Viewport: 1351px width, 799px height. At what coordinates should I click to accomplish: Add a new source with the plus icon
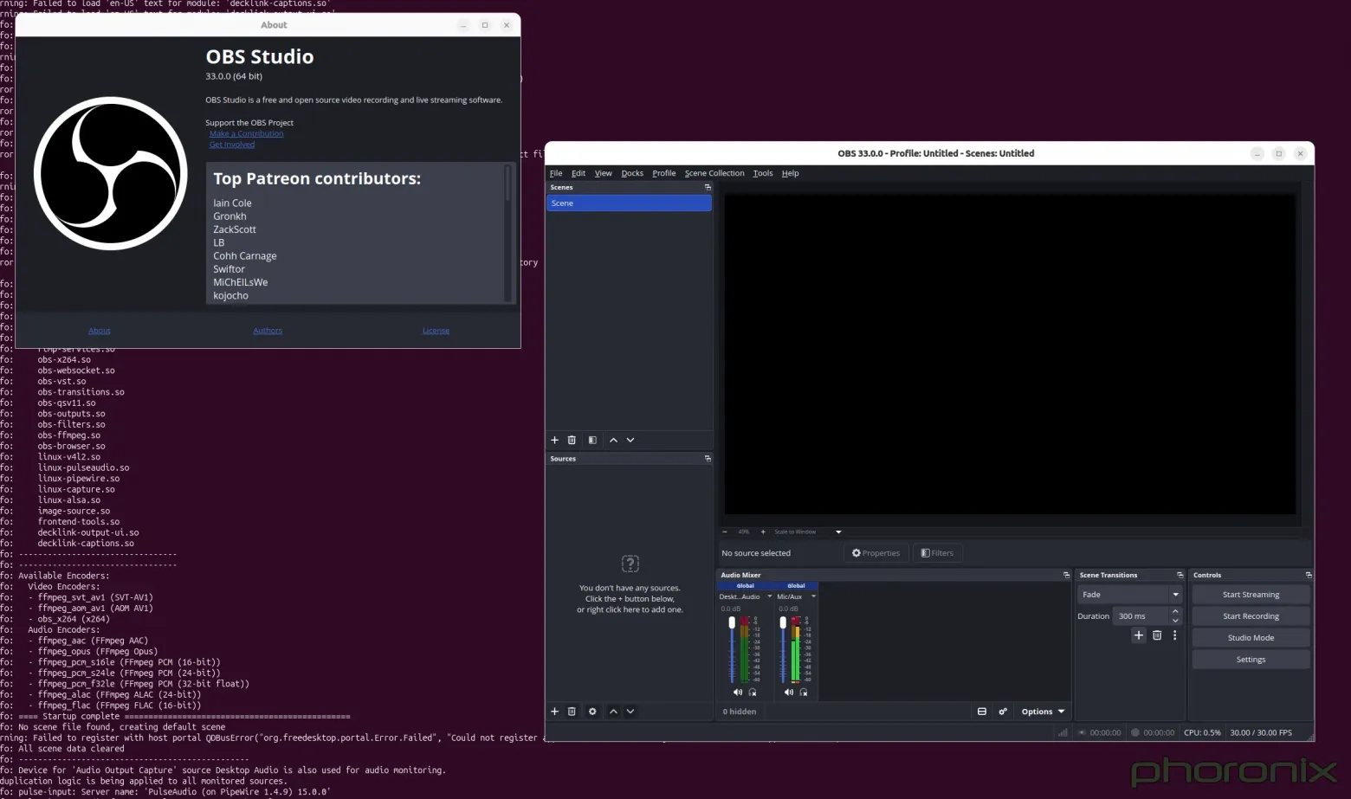(x=554, y=712)
